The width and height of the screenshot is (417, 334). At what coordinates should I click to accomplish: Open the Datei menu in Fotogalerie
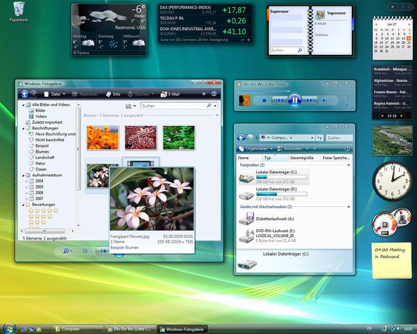(55, 94)
